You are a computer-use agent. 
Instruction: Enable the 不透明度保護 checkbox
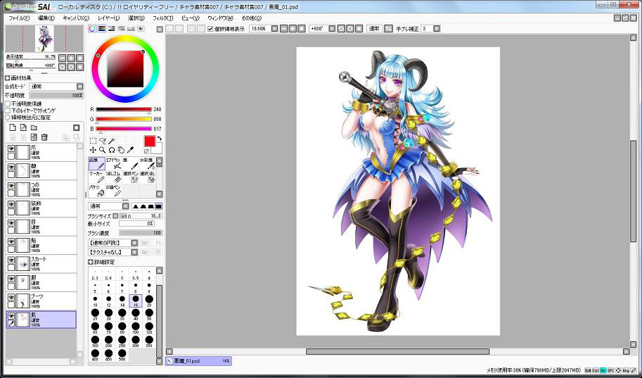coord(8,103)
